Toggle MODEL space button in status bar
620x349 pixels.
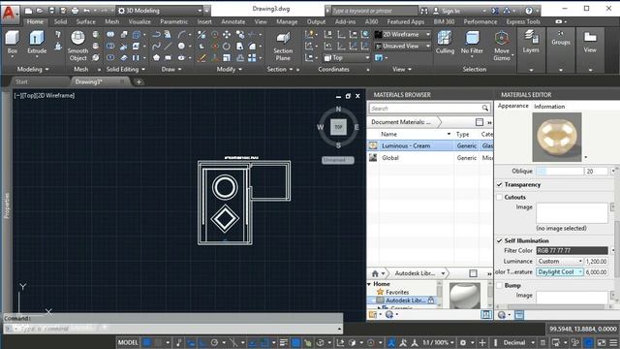coord(128,342)
